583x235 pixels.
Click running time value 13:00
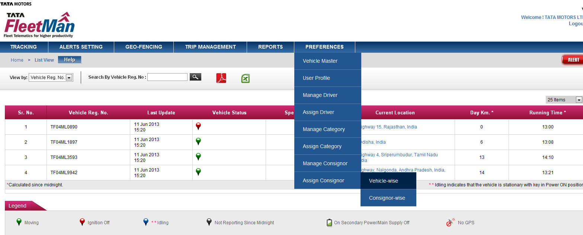click(548, 127)
